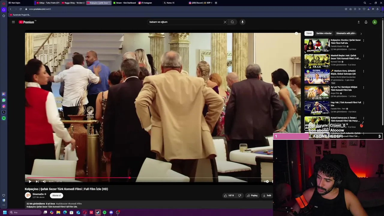Viewport: 384px width, 216px height.
Task: Open the YouTube hamburger guide menu
Action: click(13, 22)
